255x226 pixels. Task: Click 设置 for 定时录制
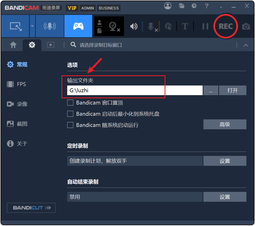(x=225, y=161)
